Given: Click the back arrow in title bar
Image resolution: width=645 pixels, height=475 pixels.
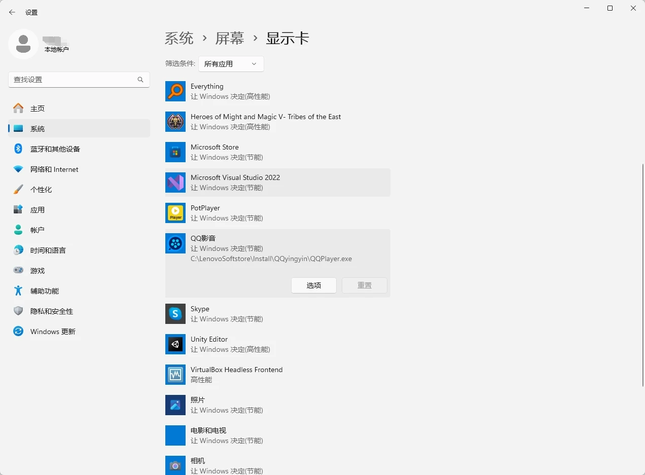Looking at the screenshot, I should 12,12.
